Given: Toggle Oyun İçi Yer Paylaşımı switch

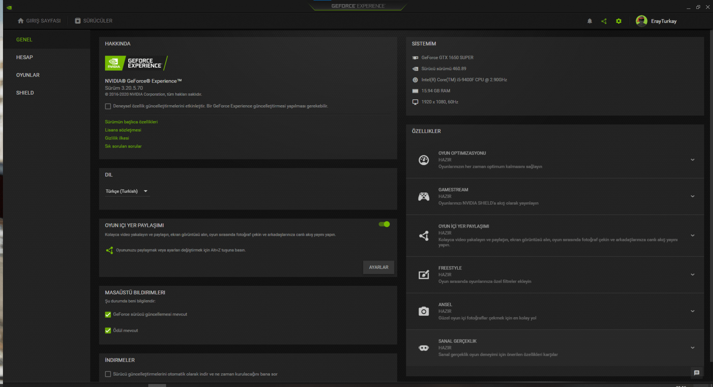Looking at the screenshot, I should point(384,224).
